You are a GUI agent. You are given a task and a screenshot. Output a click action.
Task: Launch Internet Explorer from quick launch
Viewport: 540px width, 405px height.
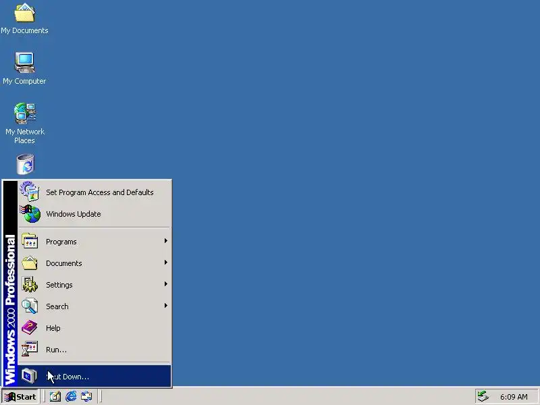point(71,397)
